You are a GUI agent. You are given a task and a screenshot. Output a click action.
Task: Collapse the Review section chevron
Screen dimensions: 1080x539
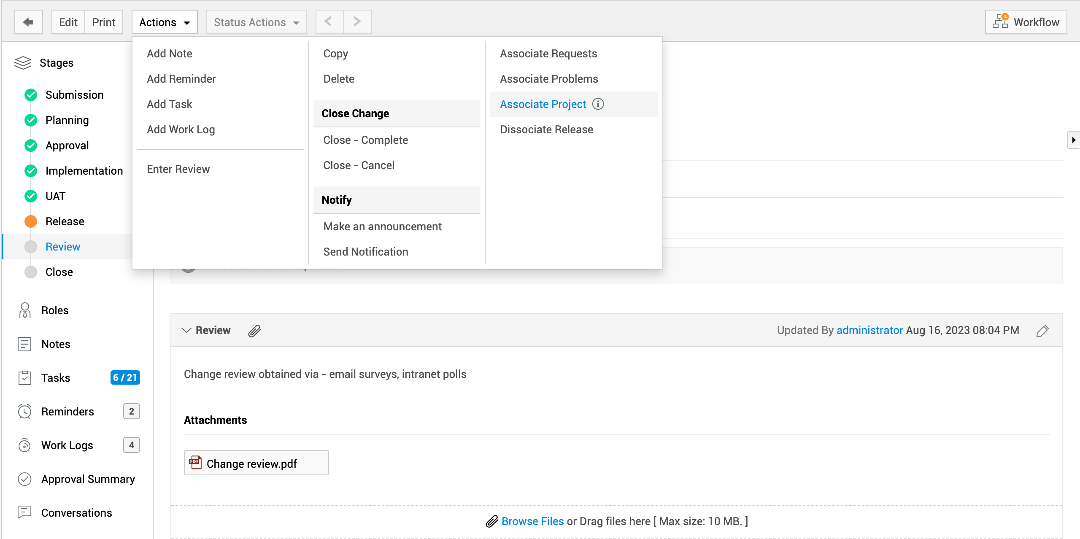coord(186,330)
